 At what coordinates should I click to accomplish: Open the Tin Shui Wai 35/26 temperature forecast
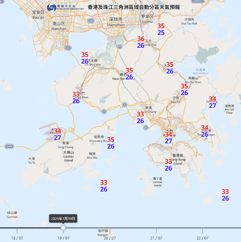(85, 58)
